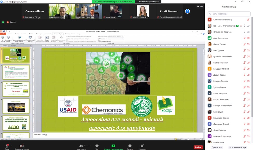Show next video thumbnails with blue arrow
The width and height of the screenshot is (253, 150).
[187, 11]
